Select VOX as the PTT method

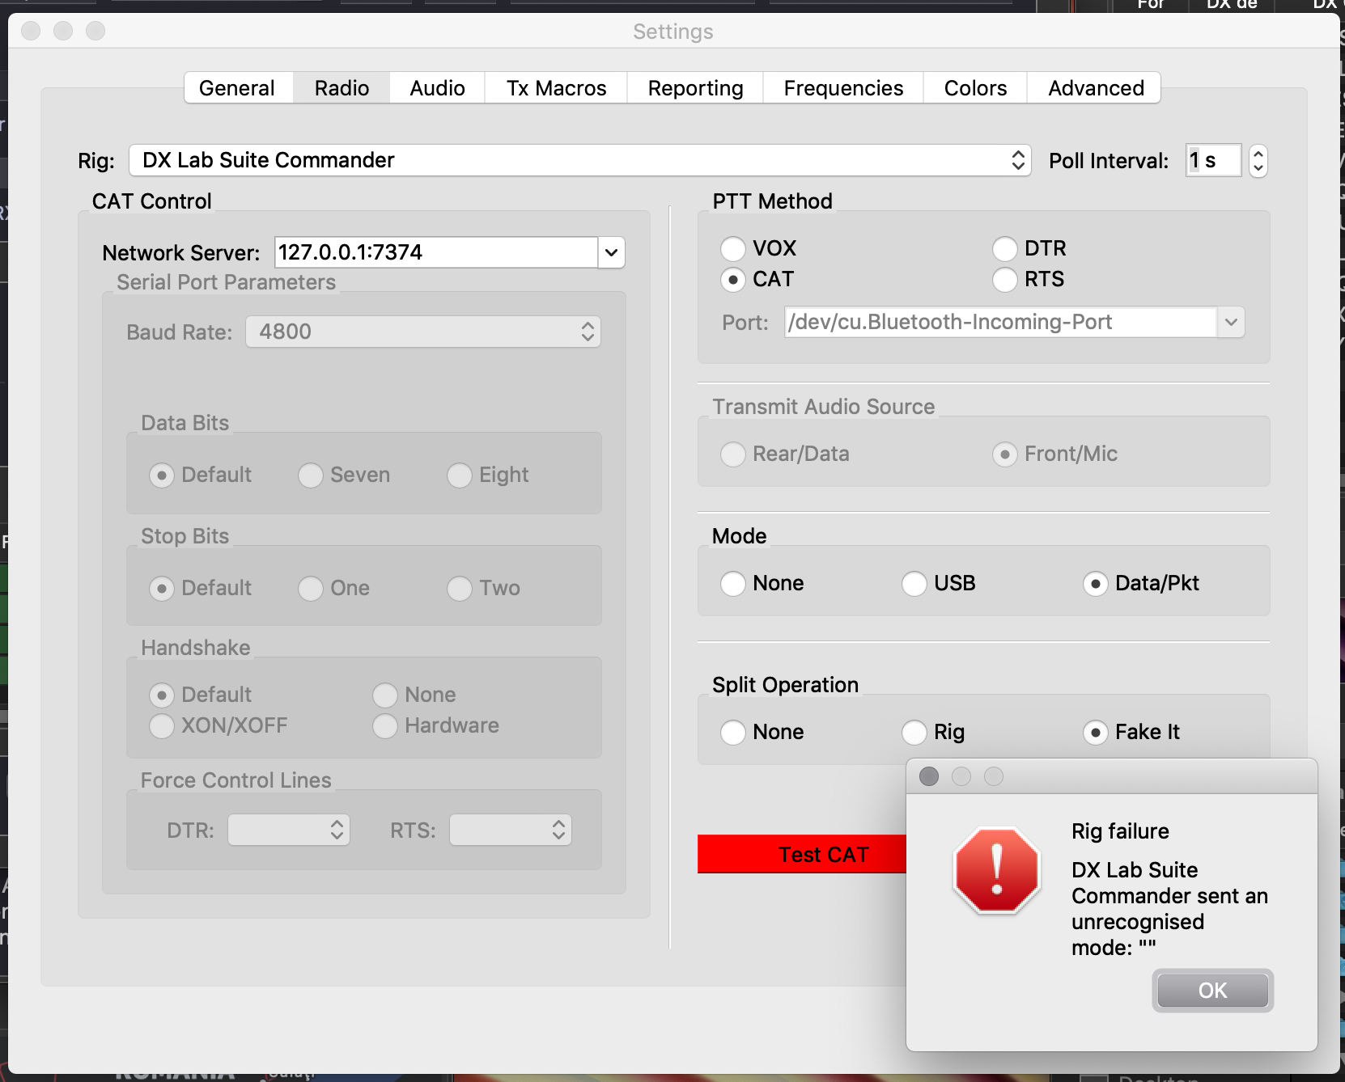(733, 248)
